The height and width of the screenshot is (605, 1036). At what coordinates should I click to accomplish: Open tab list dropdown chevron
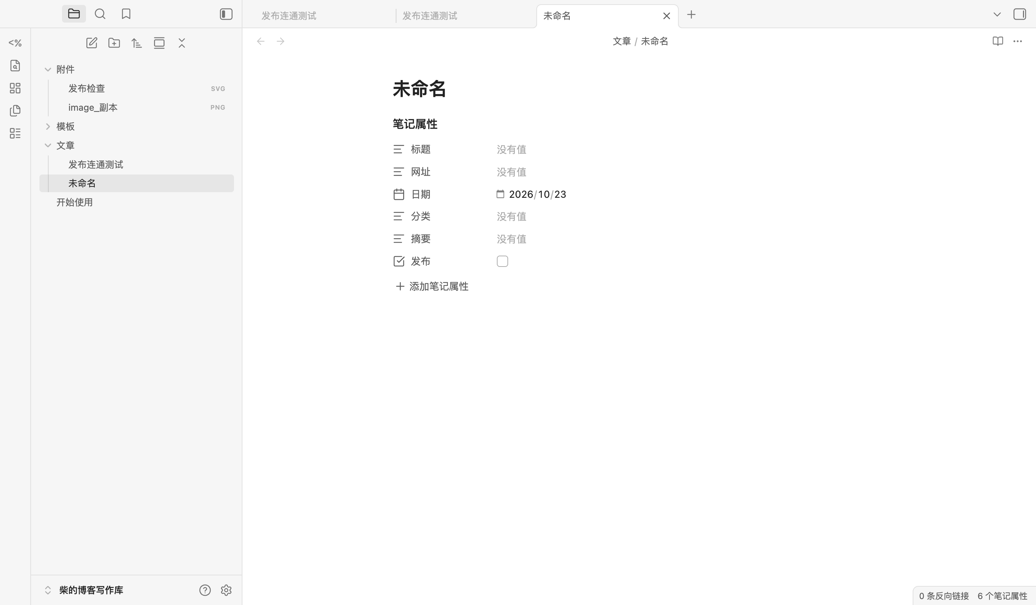[x=997, y=14]
